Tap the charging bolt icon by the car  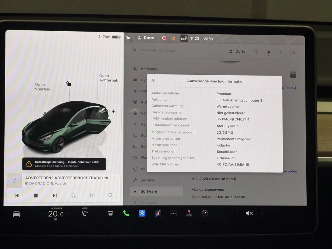tap(113, 111)
